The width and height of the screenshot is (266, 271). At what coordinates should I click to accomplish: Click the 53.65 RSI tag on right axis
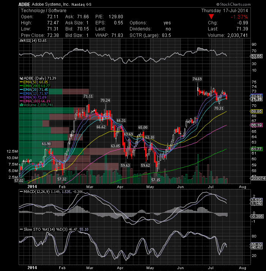point(256,56)
